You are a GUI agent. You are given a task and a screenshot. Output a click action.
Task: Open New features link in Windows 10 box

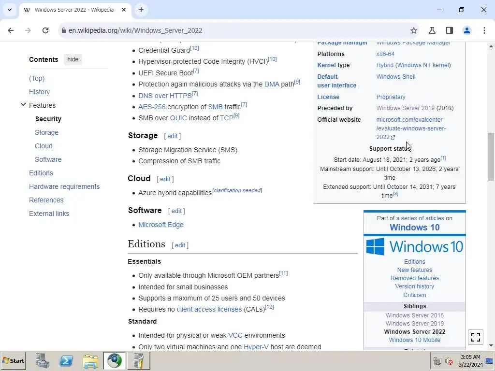tap(414, 270)
